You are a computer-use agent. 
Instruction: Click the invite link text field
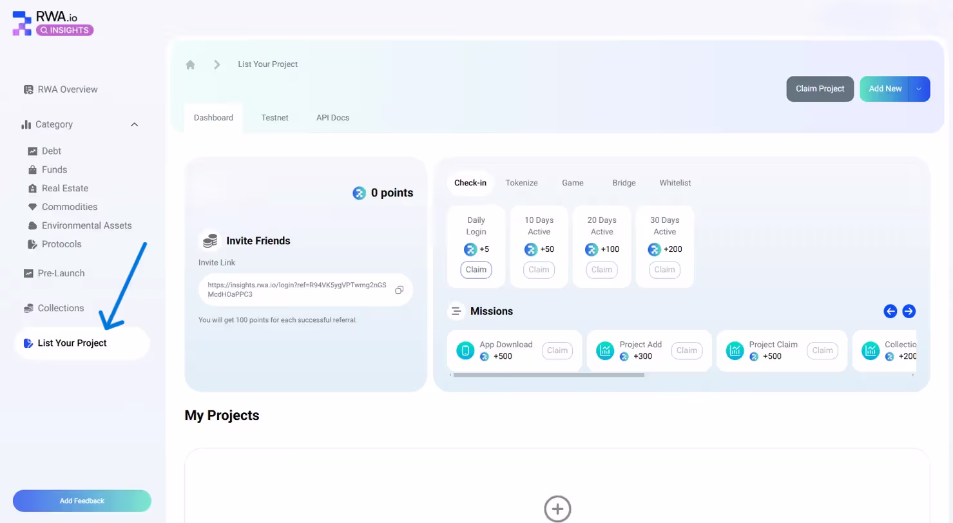pos(305,289)
